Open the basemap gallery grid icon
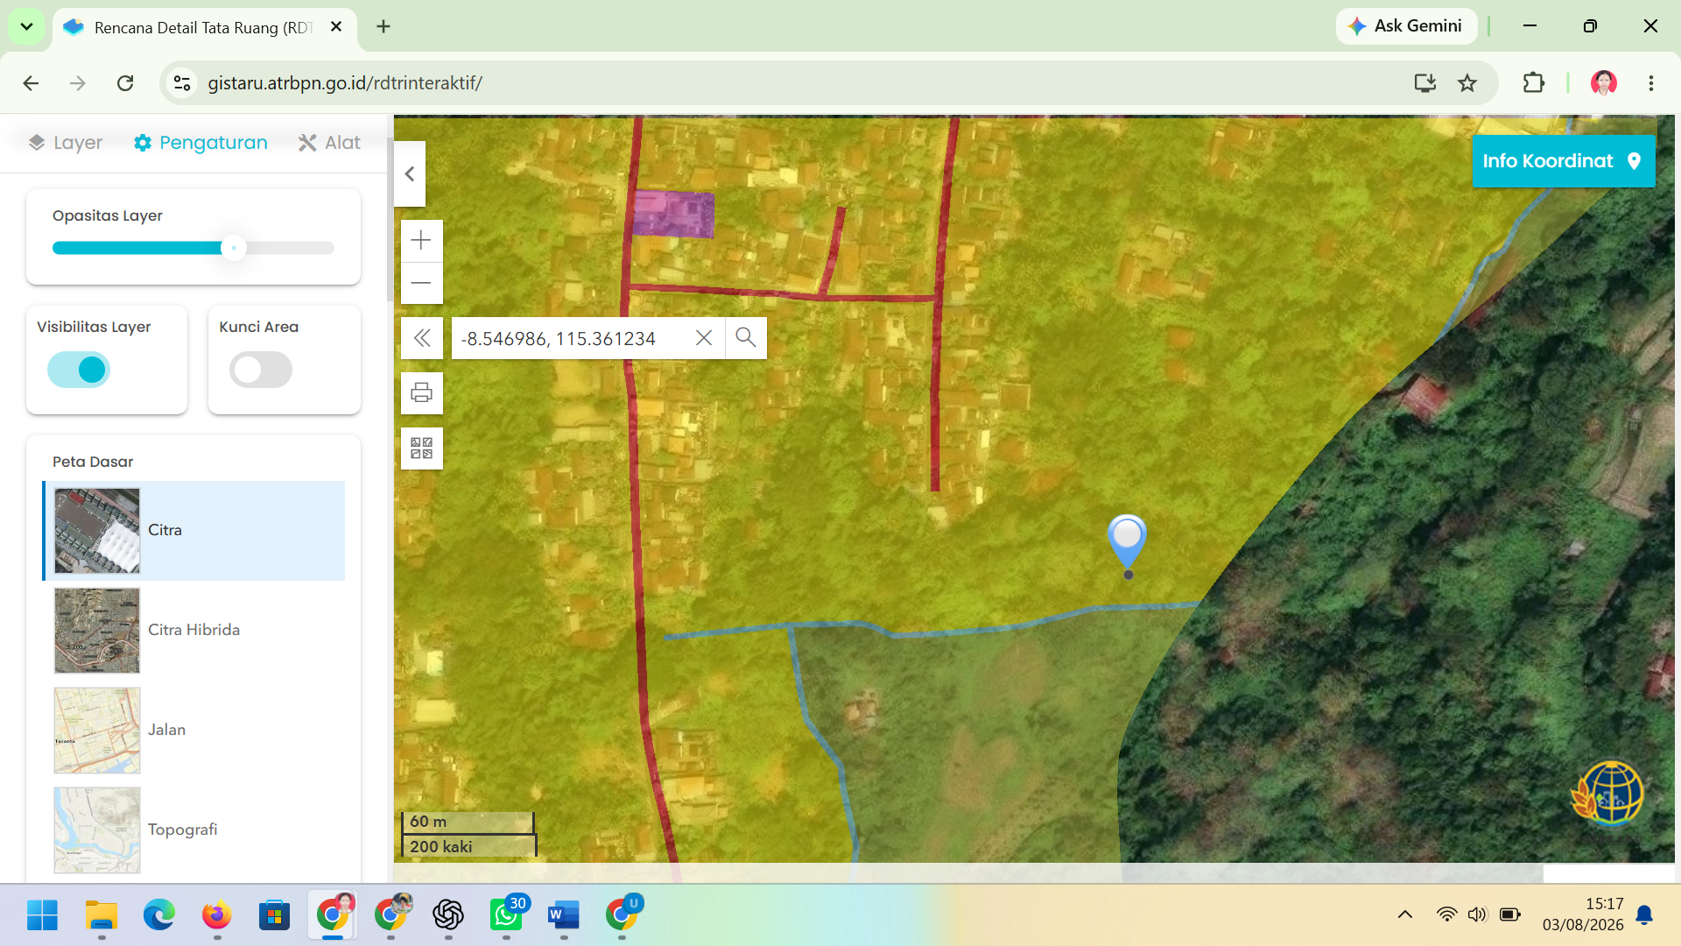 (422, 448)
